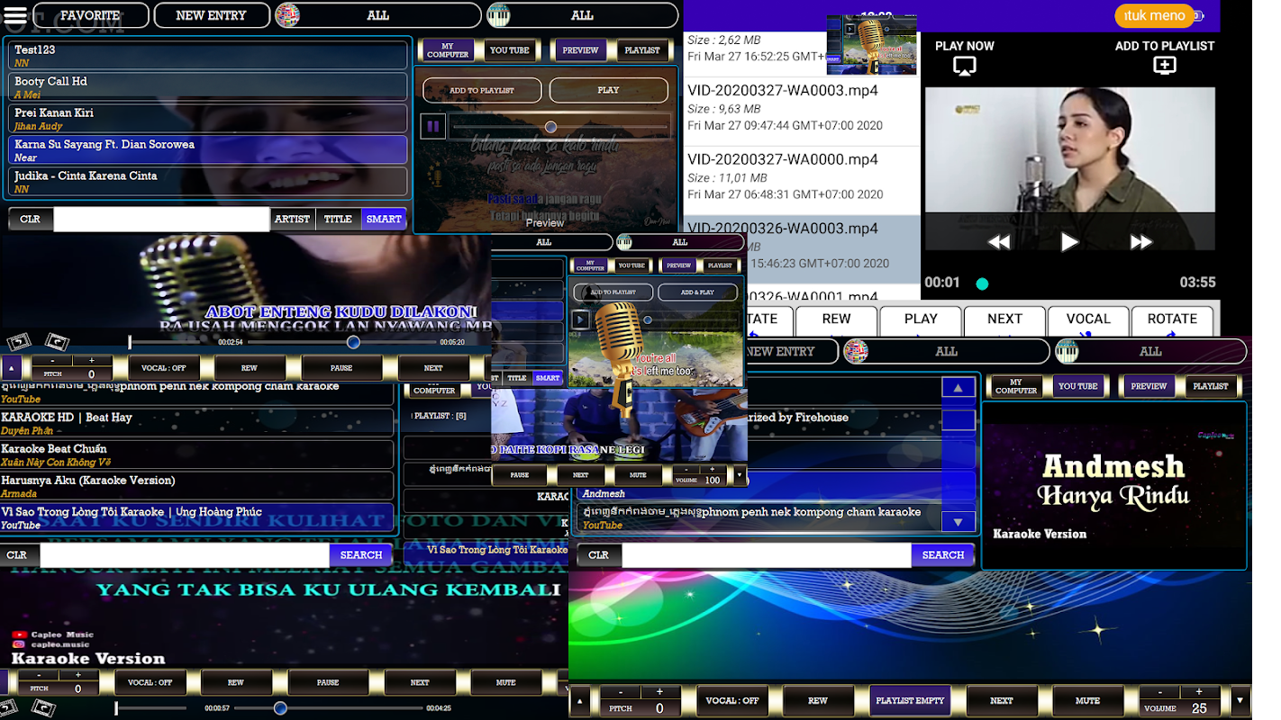
Task: Click the PLAY NOW cast icon
Action: coord(964,66)
